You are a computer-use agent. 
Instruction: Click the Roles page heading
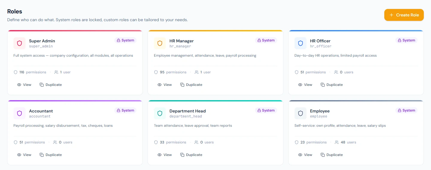tap(15, 12)
